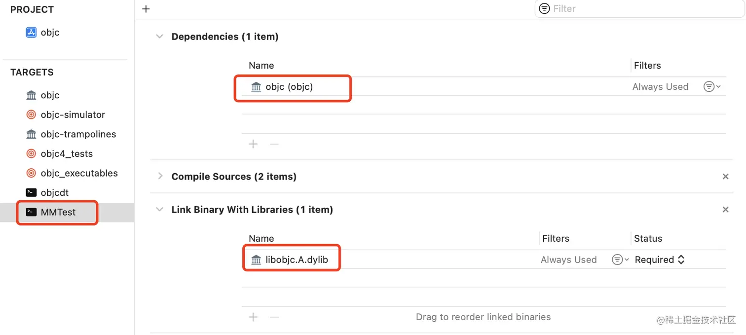The width and height of the screenshot is (746, 335).
Task: Collapse Link Binary With Libraries section
Action: (x=159, y=210)
